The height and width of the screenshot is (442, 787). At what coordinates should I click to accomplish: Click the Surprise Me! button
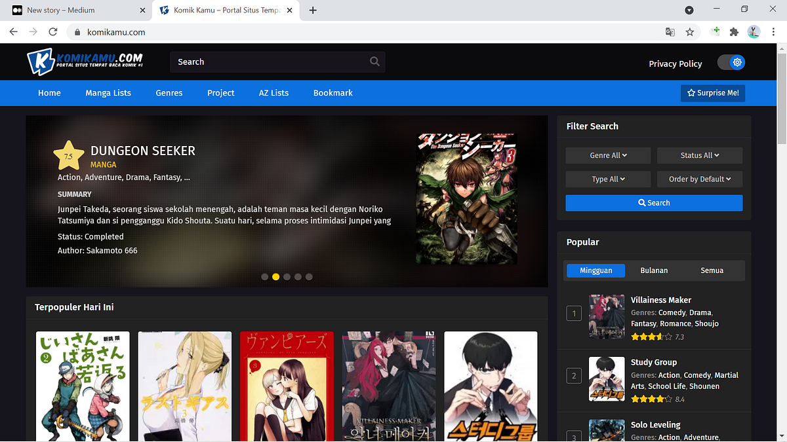pos(713,93)
